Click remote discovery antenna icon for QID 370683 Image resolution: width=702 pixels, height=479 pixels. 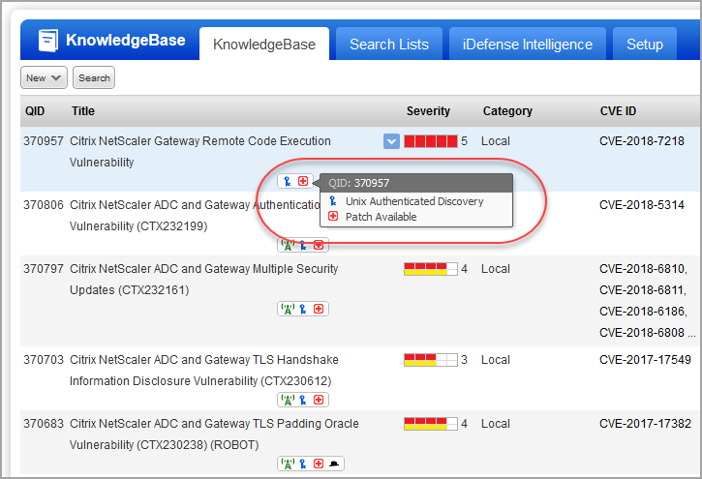tap(288, 464)
